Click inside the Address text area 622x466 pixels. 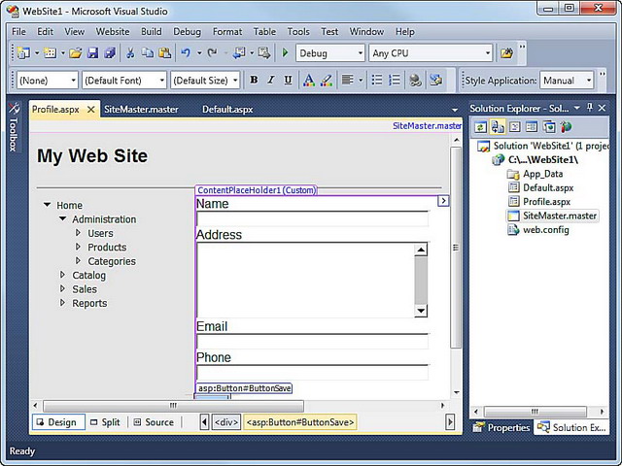(x=305, y=281)
